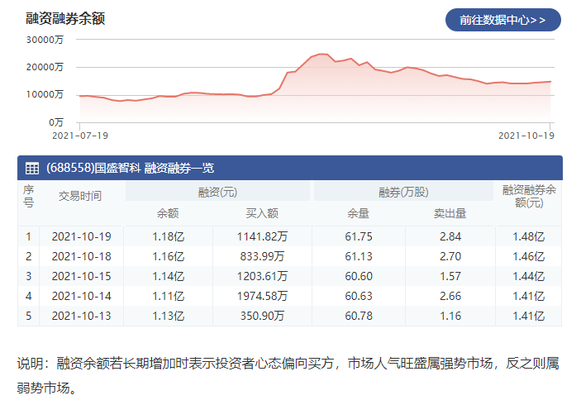The image size is (581, 400).
Task: Click the 0万 axis label
Action: (x=56, y=122)
